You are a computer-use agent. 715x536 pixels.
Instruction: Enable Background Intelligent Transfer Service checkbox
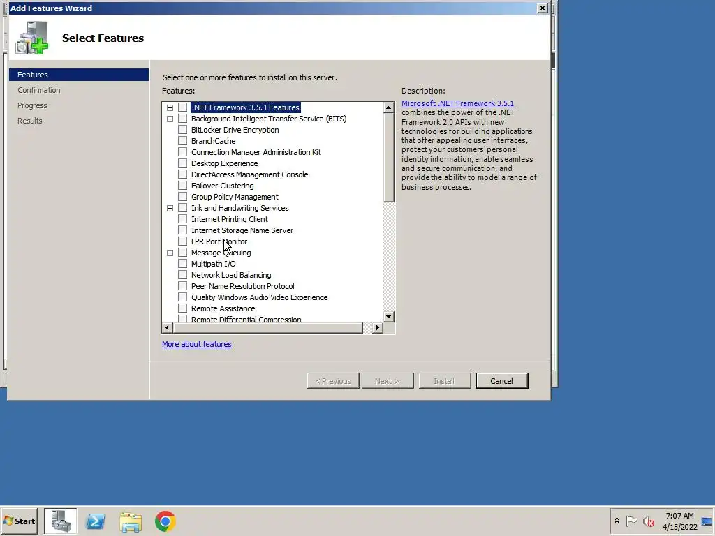182,119
